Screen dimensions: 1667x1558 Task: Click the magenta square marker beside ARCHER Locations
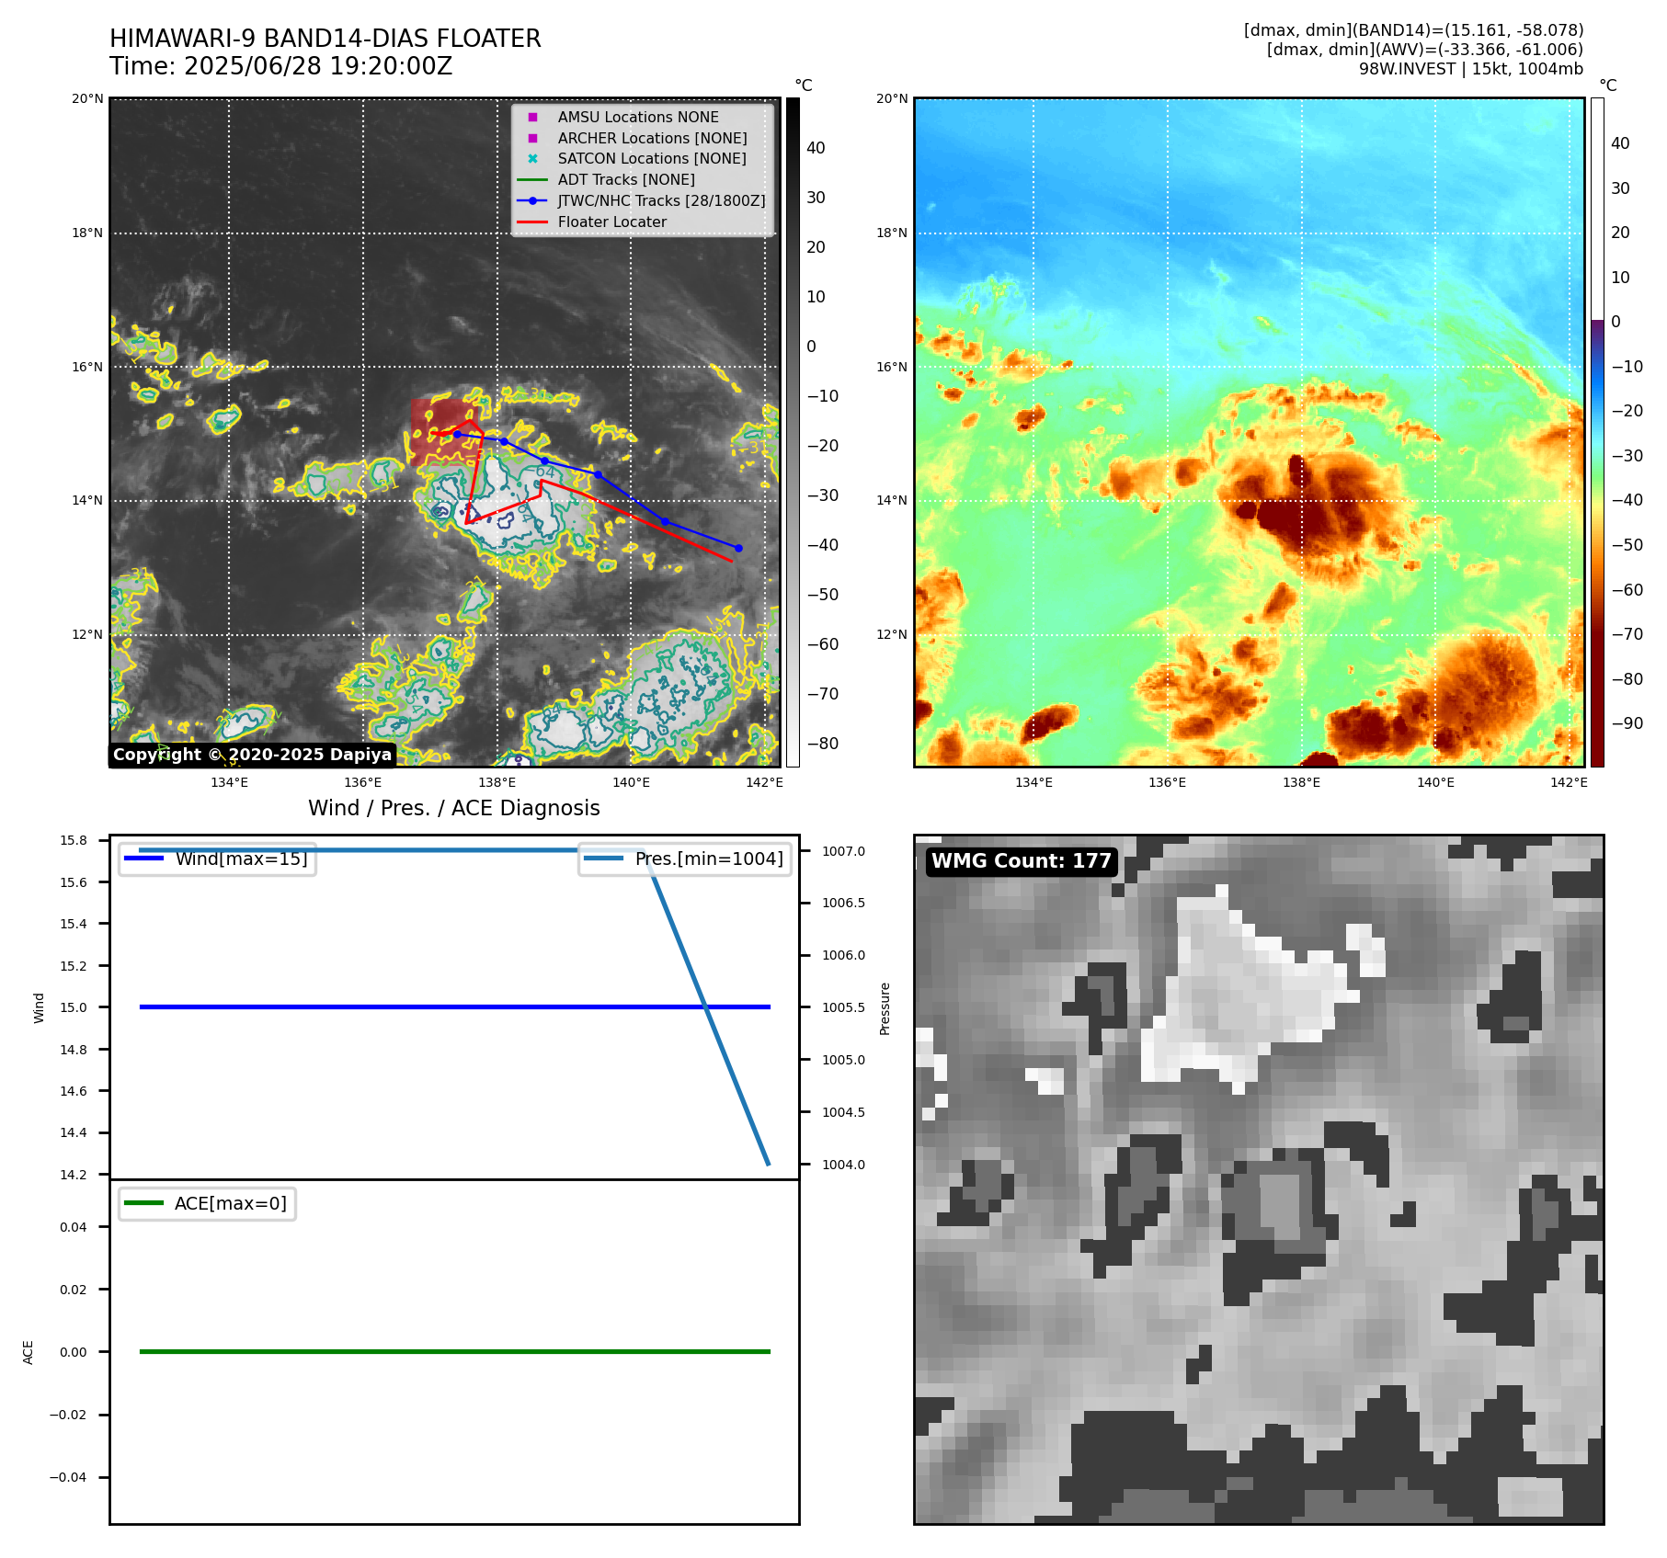pyautogui.click(x=532, y=138)
